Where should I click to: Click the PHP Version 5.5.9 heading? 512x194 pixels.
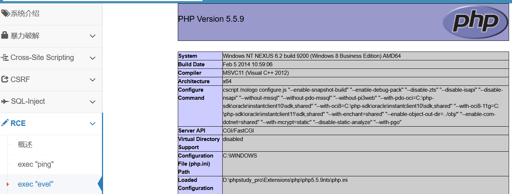click(211, 19)
